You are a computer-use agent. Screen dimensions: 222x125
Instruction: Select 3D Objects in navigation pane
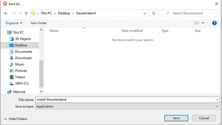click(23, 39)
